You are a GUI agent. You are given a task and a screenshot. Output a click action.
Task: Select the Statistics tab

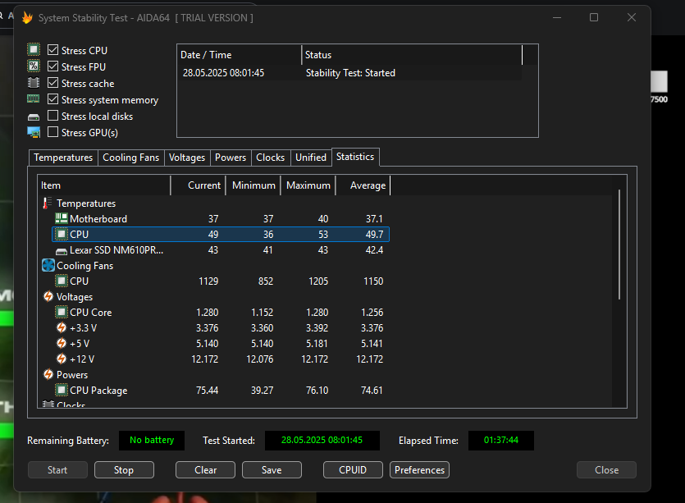click(355, 157)
